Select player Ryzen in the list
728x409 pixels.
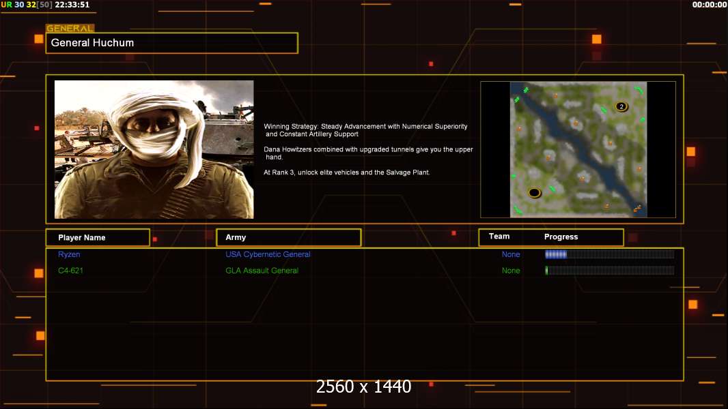click(x=69, y=254)
